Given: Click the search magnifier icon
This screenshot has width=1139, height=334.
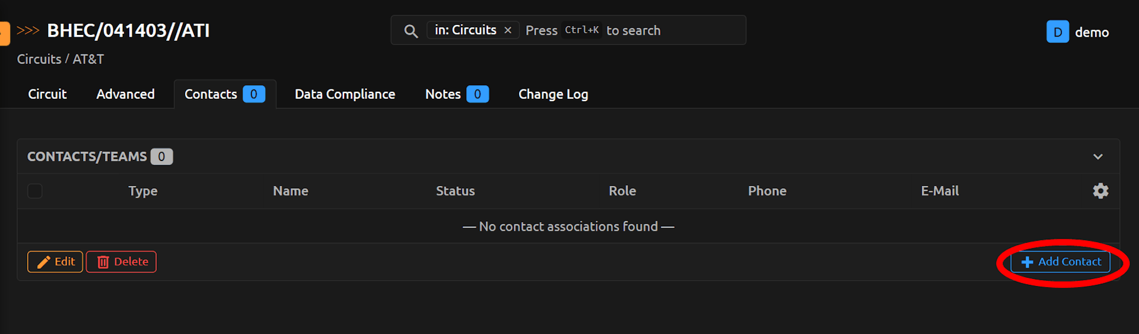Looking at the screenshot, I should [411, 31].
